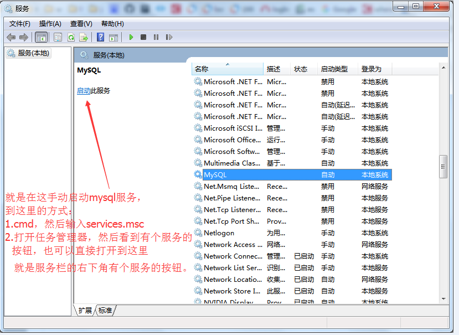Image resolution: width=459 pixels, height=335 pixels.
Task: Select the Network List Ser... service
Action: [293, 267]
